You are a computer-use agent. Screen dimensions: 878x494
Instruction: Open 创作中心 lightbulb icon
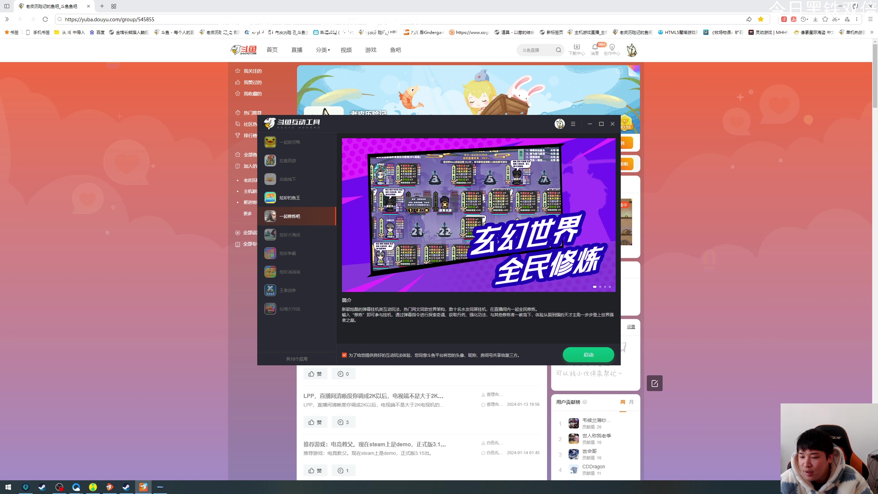click(612, 49)
